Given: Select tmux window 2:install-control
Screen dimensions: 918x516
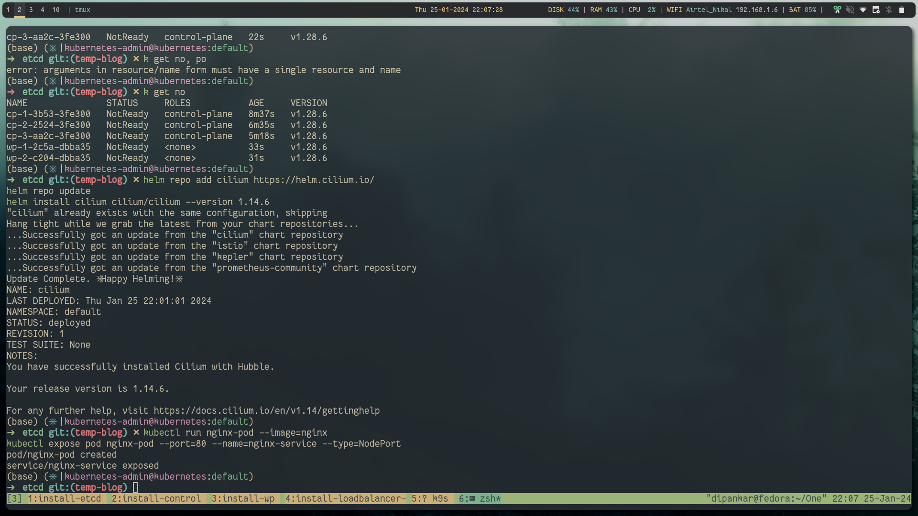Looking at the screenshot, I should 156,499.
